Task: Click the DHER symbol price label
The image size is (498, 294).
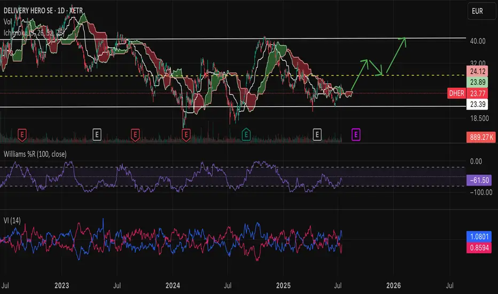Action: (x=456, y=93)
